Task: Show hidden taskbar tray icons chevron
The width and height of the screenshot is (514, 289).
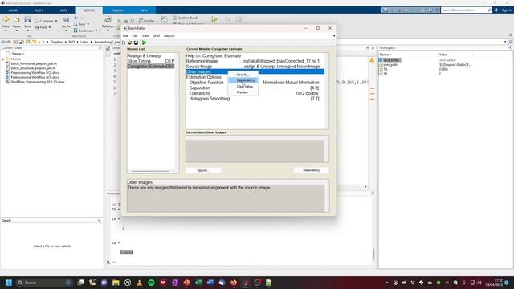Action: coord(387,283)
